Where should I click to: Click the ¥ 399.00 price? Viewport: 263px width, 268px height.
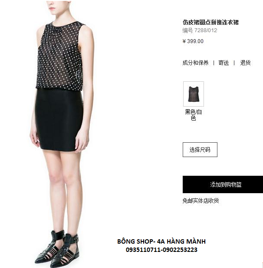tap(193, 41)
